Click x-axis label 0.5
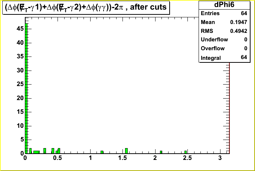 [x=58, y=158]
